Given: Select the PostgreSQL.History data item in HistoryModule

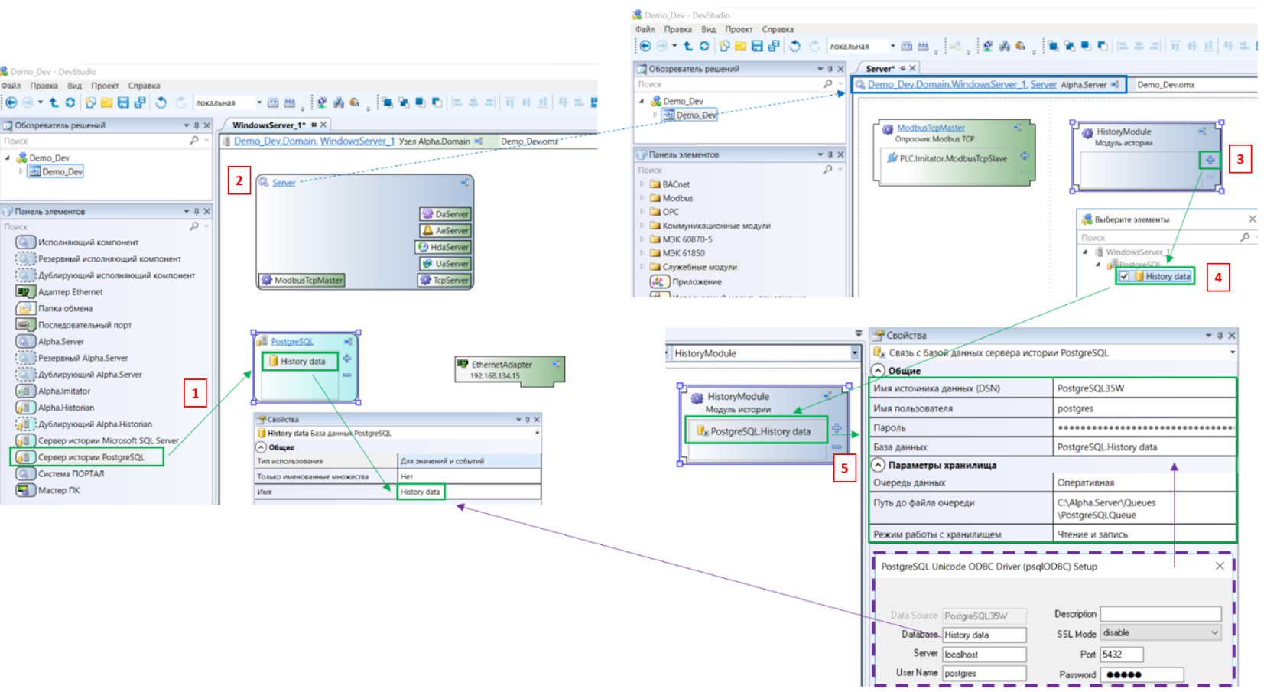Looking at the screenshot, I should pyautogui.click(x=756, y=431).
